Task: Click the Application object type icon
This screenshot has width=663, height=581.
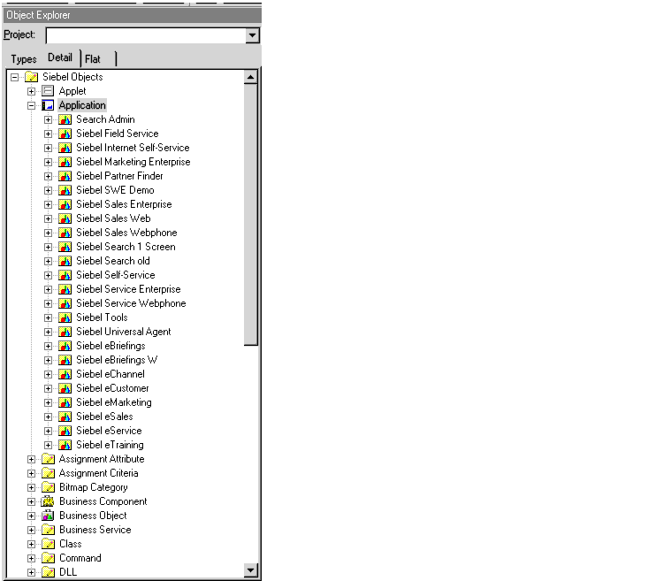Action: [48, 105]
